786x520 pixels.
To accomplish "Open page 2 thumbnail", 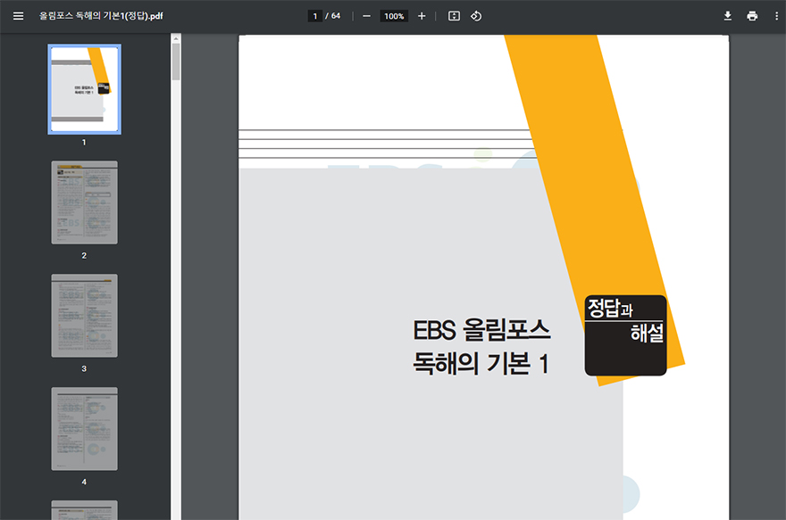I will click(84, 202).
